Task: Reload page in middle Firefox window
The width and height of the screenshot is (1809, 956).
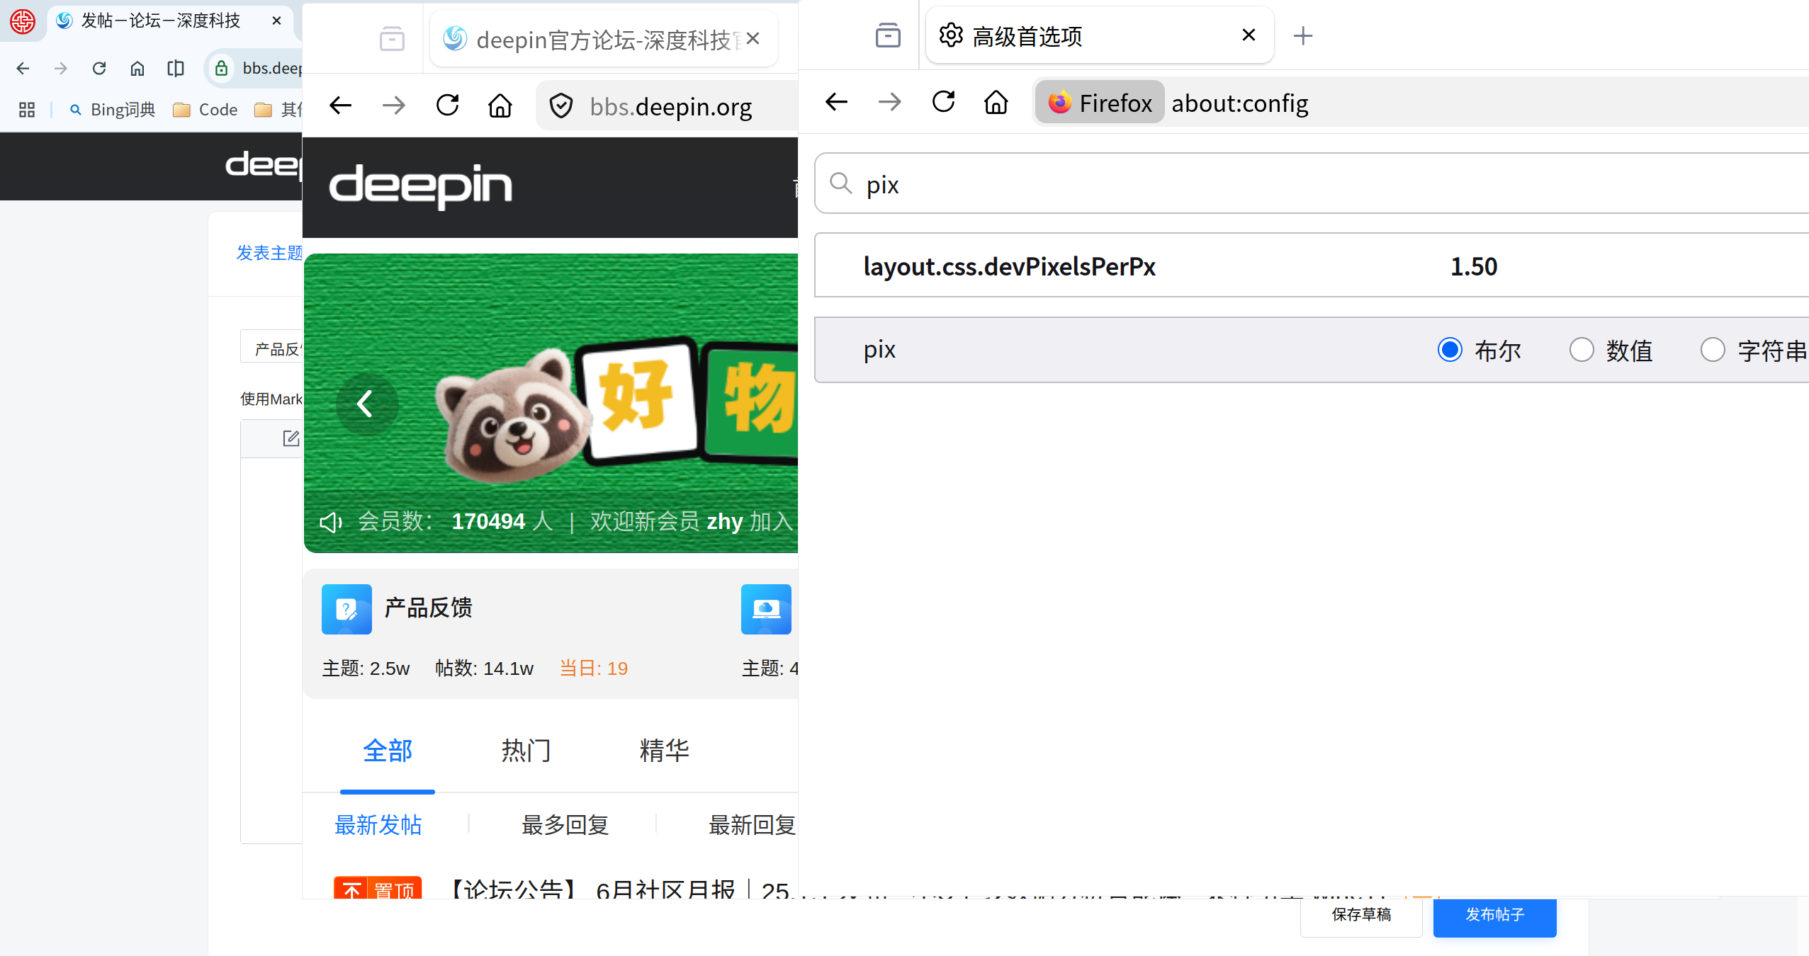Action: click(x=448, y=106)
